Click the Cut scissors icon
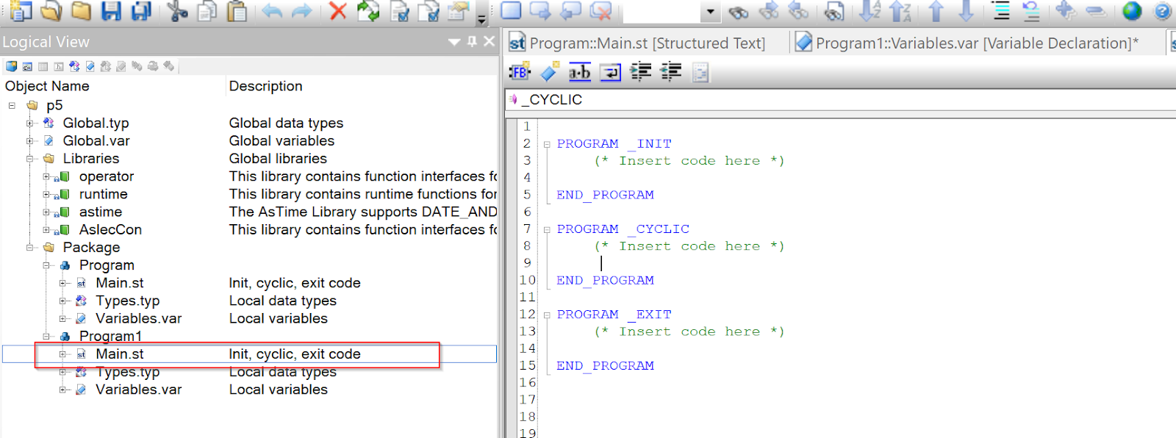This screenshot has height=438, width=1176. [177, 10]
